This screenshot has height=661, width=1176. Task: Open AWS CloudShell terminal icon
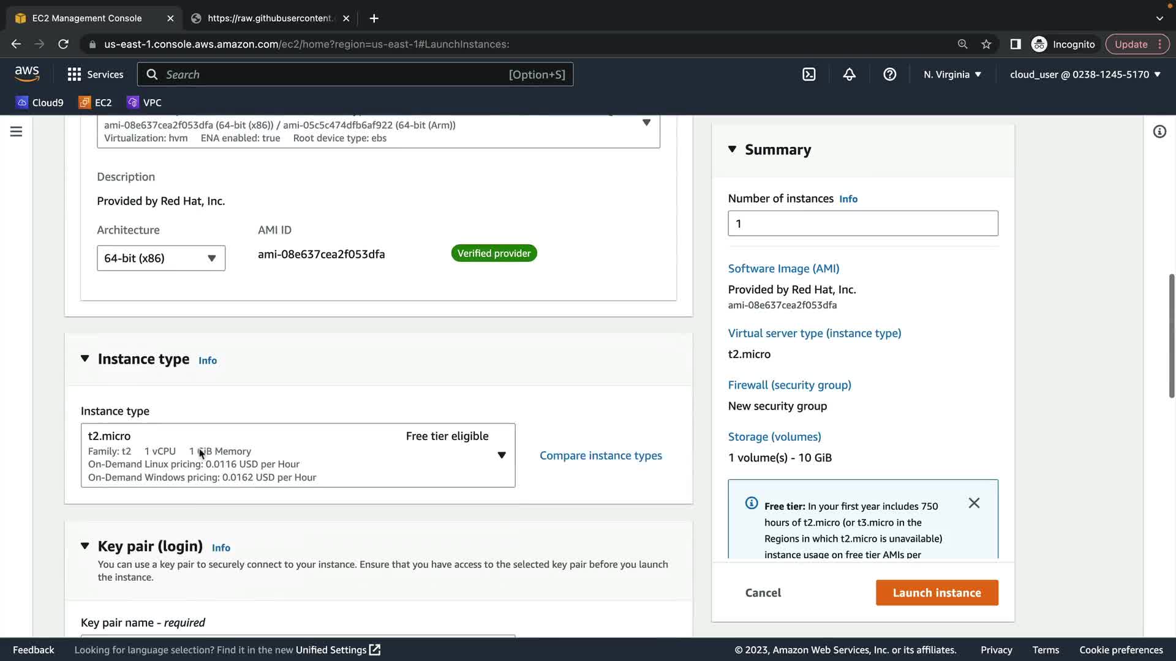809,75
